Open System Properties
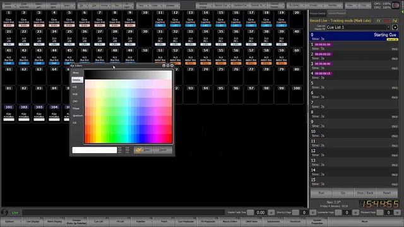 pyautogui.click(x=317, y=221)
